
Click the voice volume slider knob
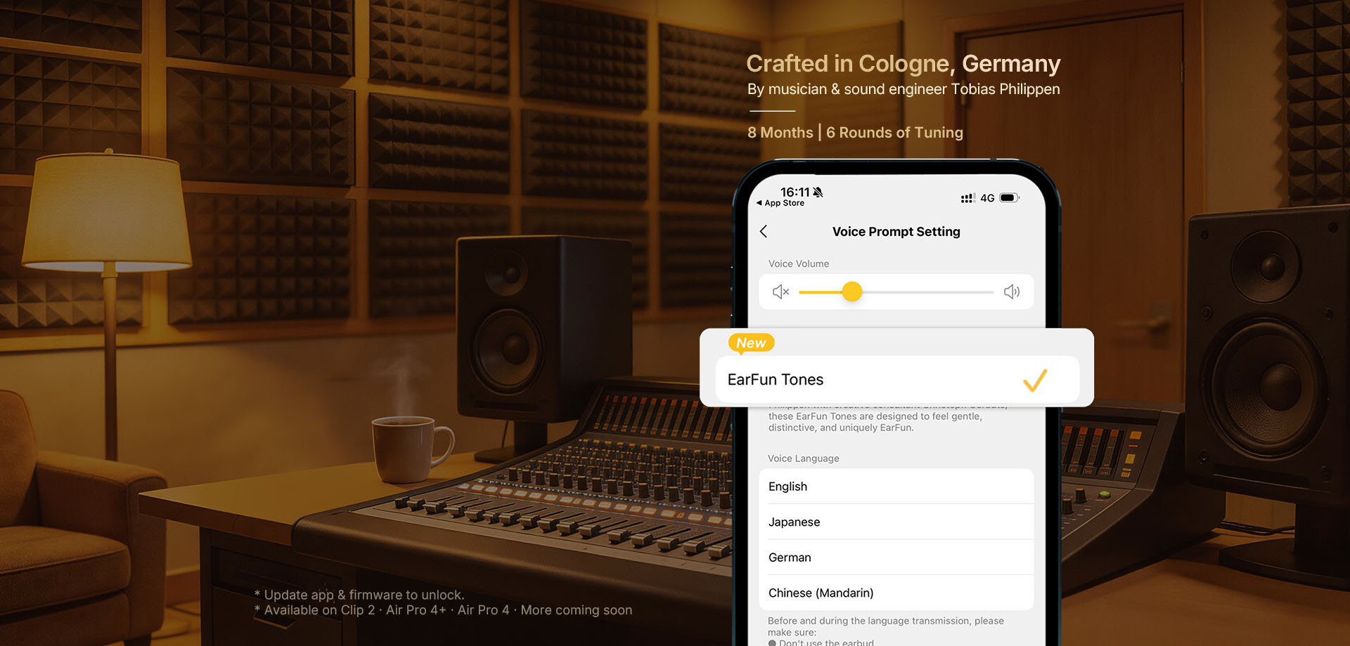tap(852, 291)
